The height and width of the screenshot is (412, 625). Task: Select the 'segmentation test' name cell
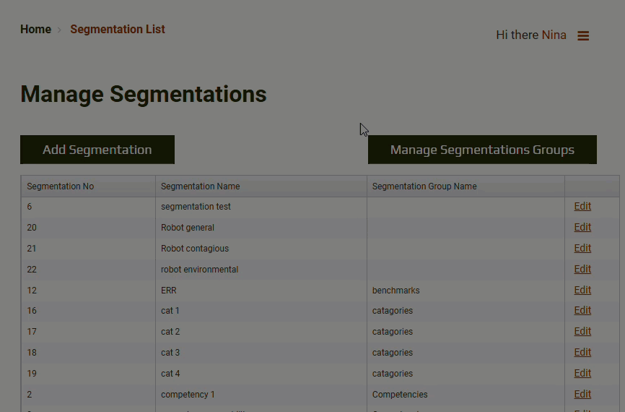[261, 207]
